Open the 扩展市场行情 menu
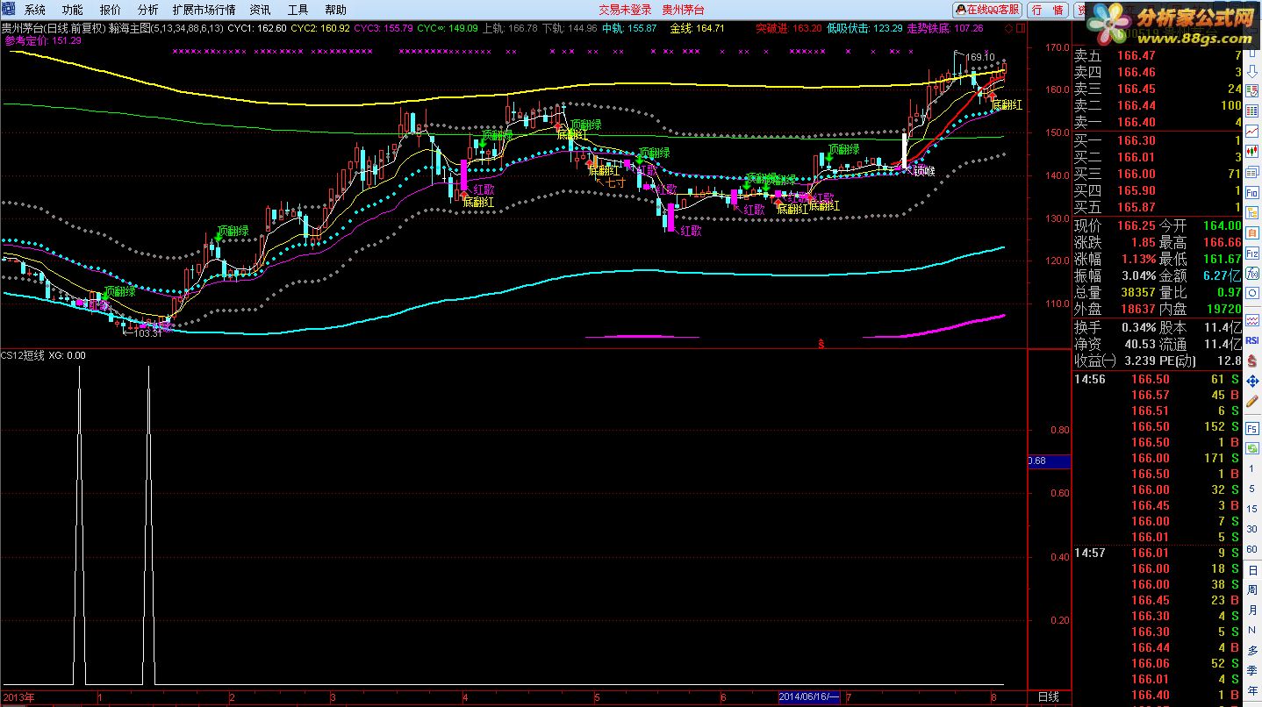 204,10
